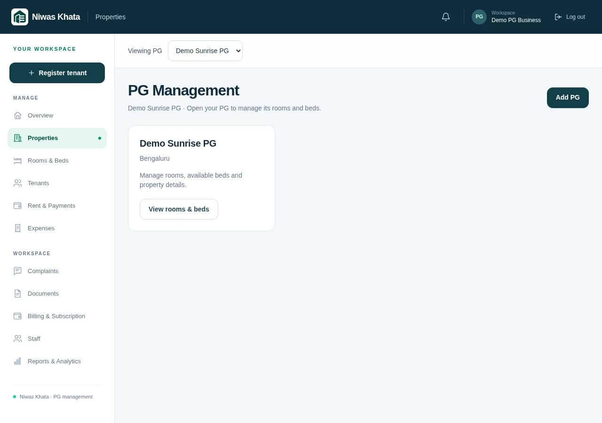This screenshot has height=423, width=602.
Task: Click the Log out arrow icon
Action: pos(558,17)
